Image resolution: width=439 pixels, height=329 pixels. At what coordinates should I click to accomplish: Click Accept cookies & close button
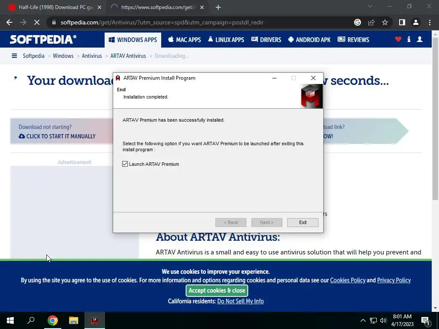coord(216,290)
